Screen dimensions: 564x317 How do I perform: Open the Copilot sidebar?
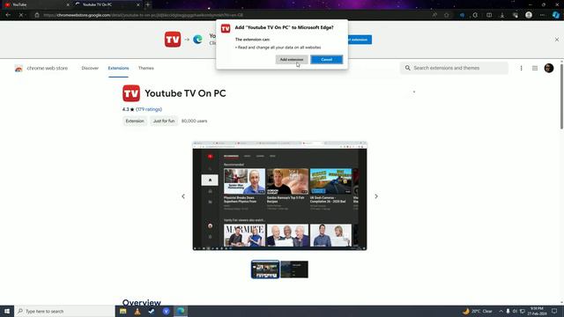pos(556,15)
